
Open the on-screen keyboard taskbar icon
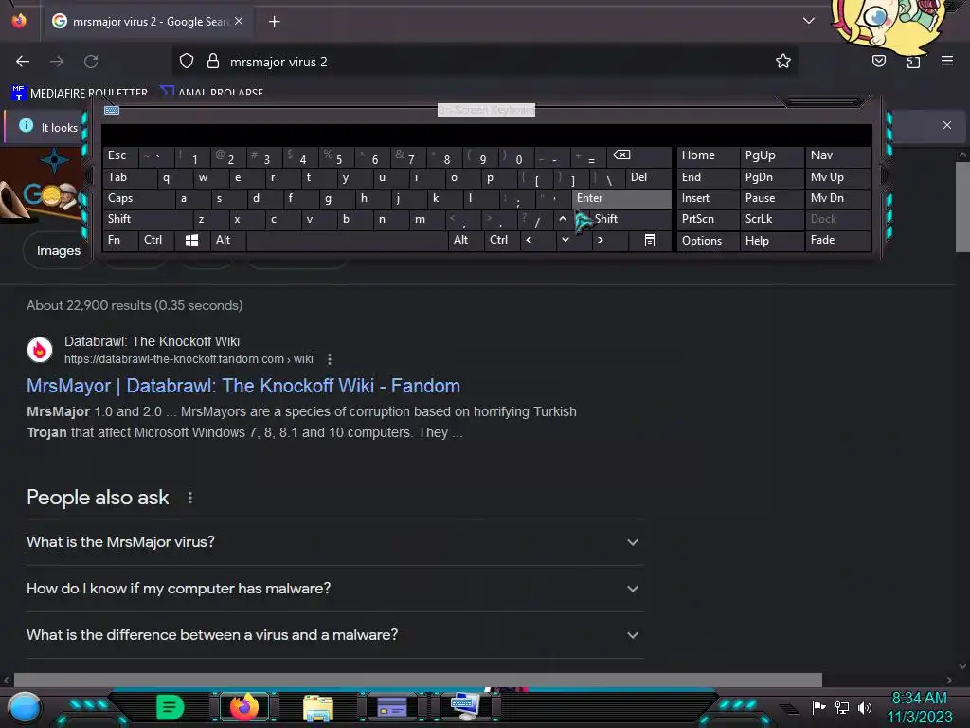click(465, 706)
